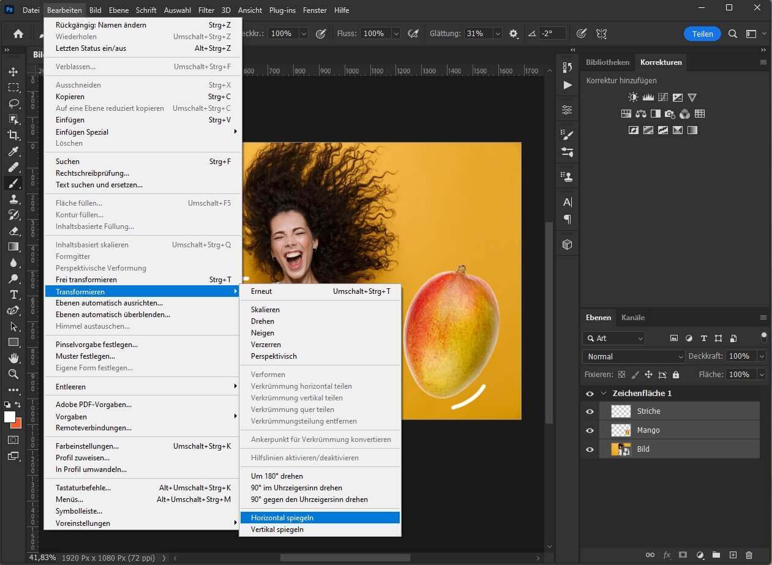The height and width of the screenshot is (565, 772).
Task: Enable the transparent pixels lock next to Fixieren
Action: pyautogui.click(x=621, y=374)
